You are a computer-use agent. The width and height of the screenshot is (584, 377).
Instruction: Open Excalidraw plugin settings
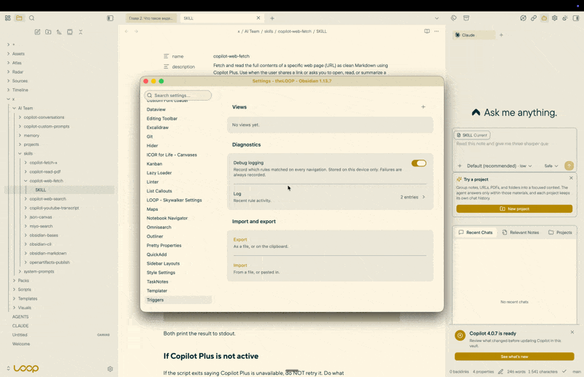[158, 128]
